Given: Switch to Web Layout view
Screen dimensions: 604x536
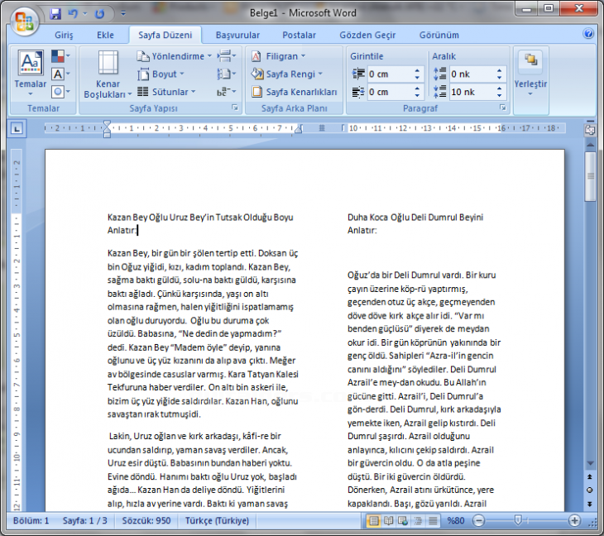Looking at the screenshot, I should coord(403,521).
